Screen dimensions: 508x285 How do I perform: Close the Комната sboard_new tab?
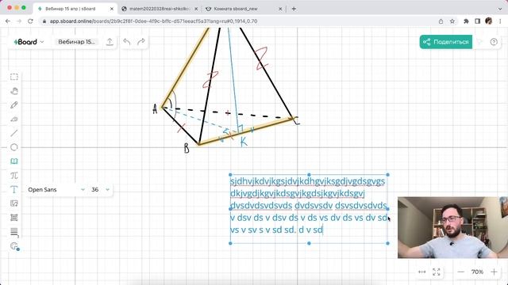coord(280,9)
